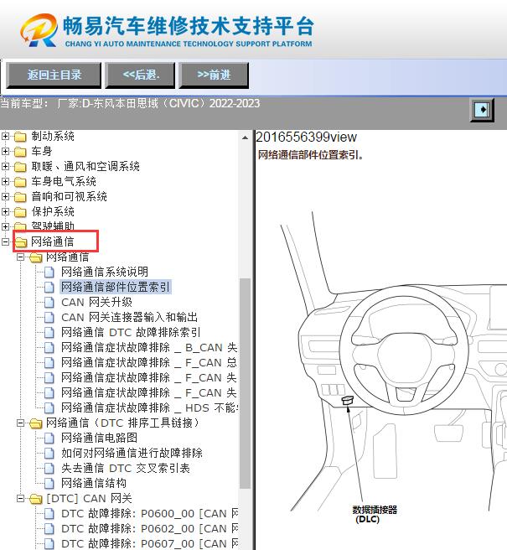Viewport: 507px width, 550px height.
Task: Click the 车身电气系统 folder icon
Action: click(20, 182)
